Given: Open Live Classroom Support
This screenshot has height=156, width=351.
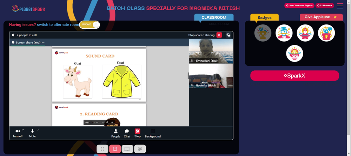Looking at the screenshot, I should coord(299,6).
